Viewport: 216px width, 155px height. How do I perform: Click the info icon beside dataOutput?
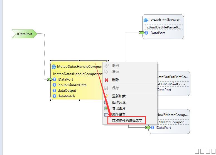(54, 91)
